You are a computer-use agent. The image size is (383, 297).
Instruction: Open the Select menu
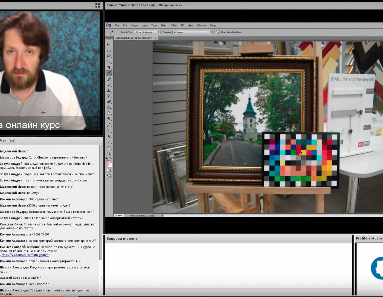[164, 25]
